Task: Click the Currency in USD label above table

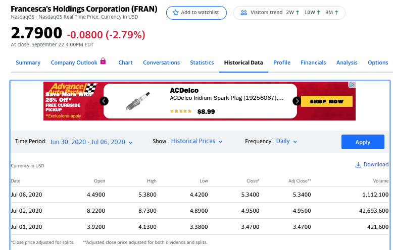Action: coord(28,166)
